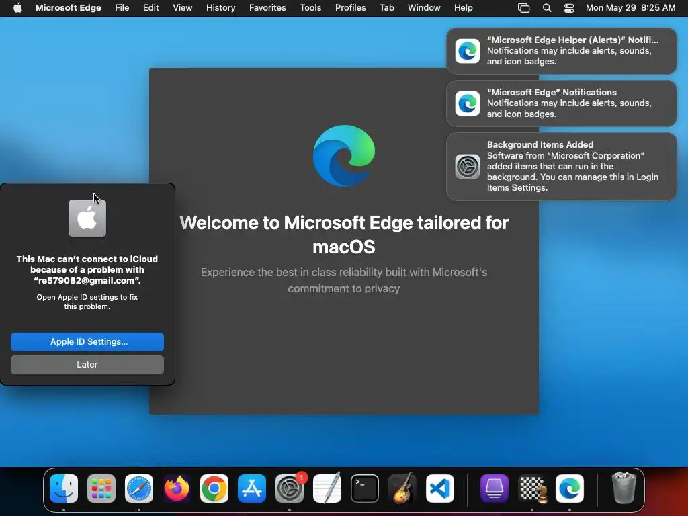Open Launchpad from the Dock
This screenshot has width=688, height=516.
pos(101,489)
